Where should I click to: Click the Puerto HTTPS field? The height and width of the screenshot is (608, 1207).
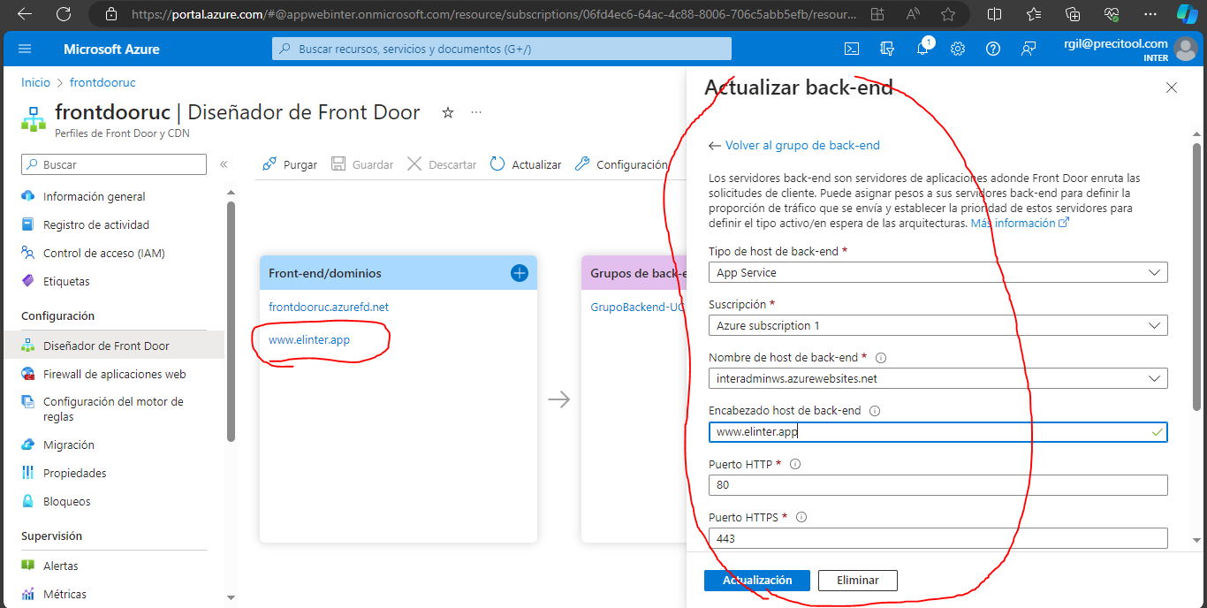[938, 538]
